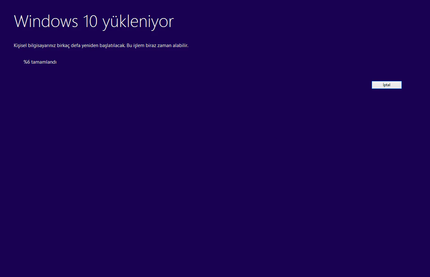
Task: Click the restart warning message text
Action: click(x=101, y=45)
